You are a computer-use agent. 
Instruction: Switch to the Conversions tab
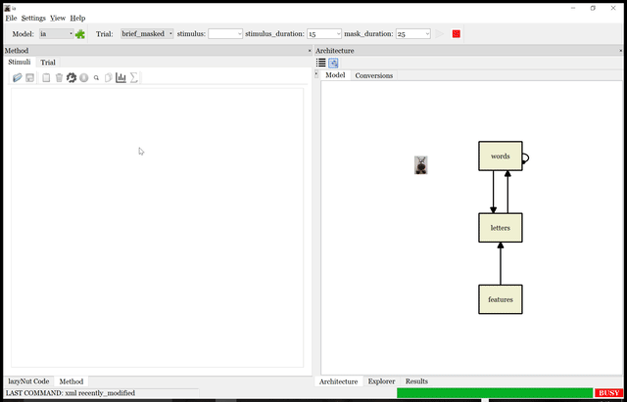tap(373, 75)
